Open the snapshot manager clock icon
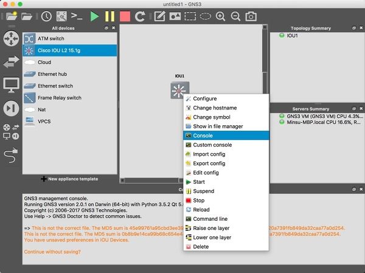Viewport: 365px width, 273px height. 47,16
